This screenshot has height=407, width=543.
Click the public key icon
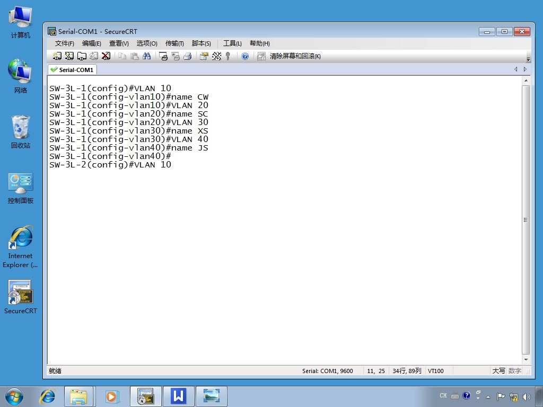tap(228, 56)
